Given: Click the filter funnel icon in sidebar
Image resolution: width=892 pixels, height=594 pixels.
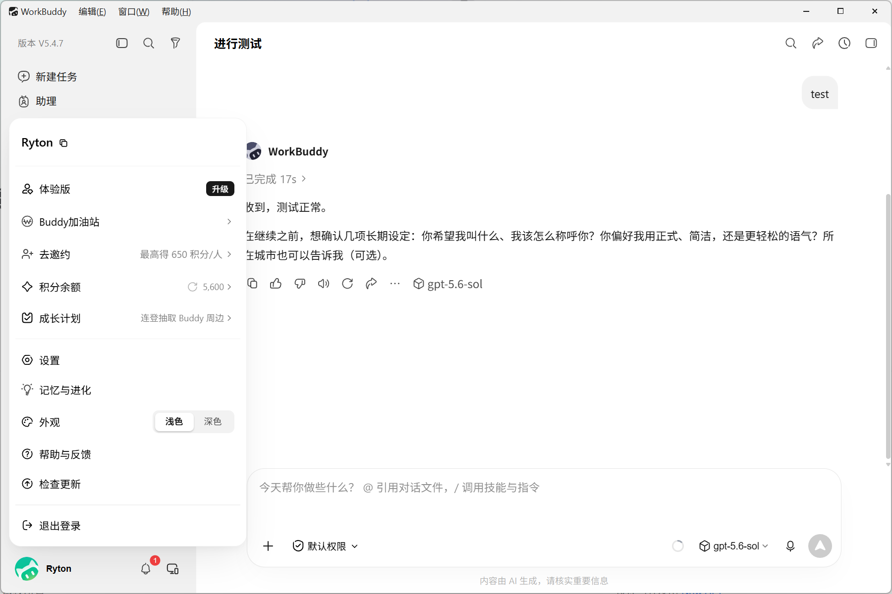Looking at the screenshot, I should pyautogui.click(x=175, y=43).
